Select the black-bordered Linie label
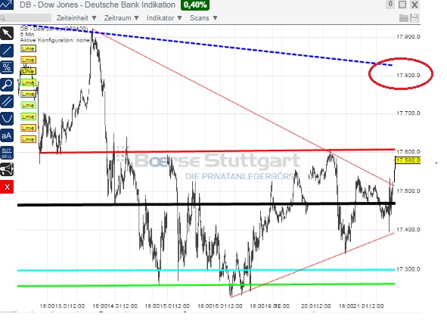This screenshot has width=447, height=335. tap(28, 71)
